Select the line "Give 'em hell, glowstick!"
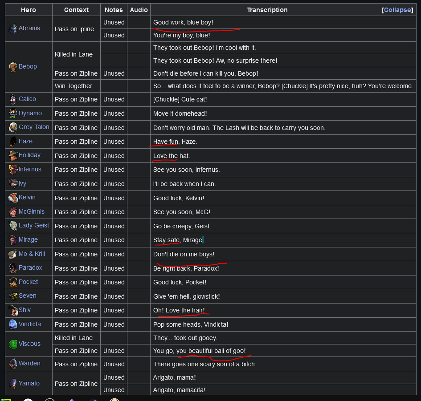 (x=186, y=296)
